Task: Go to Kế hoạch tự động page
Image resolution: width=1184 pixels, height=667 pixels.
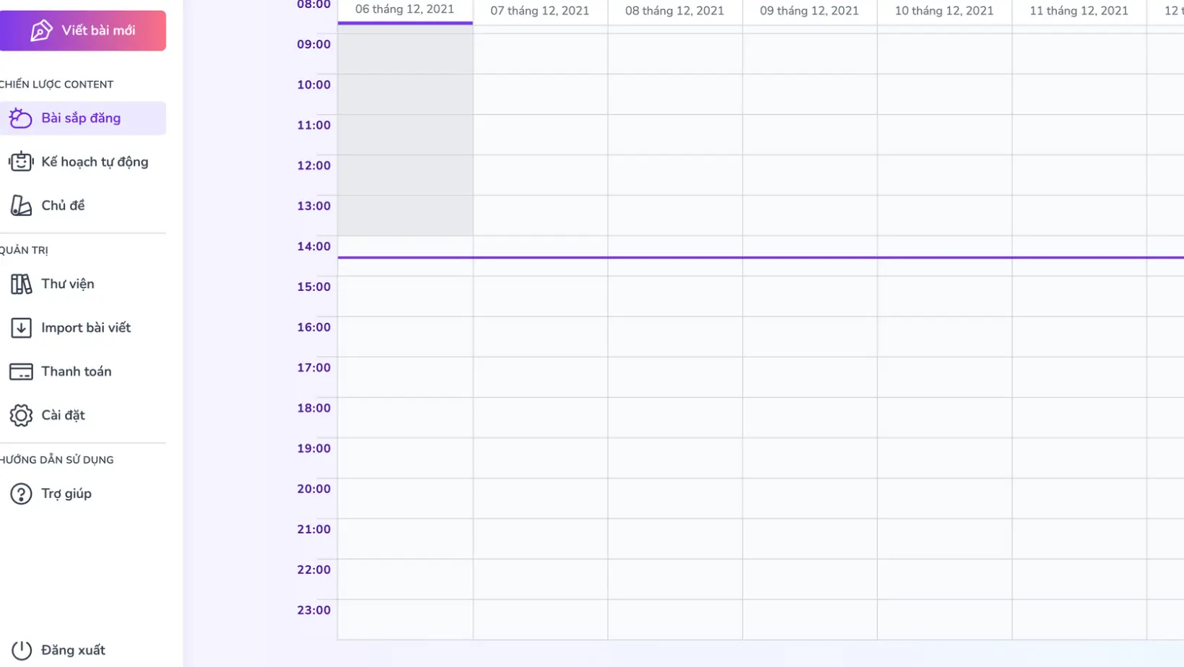Action: 95,162
